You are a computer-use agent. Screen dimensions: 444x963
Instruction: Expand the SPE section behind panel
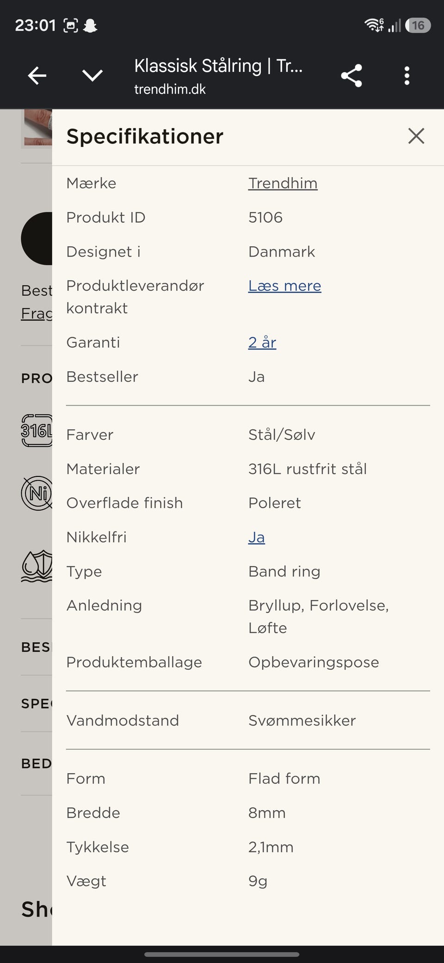click(37, 704)
